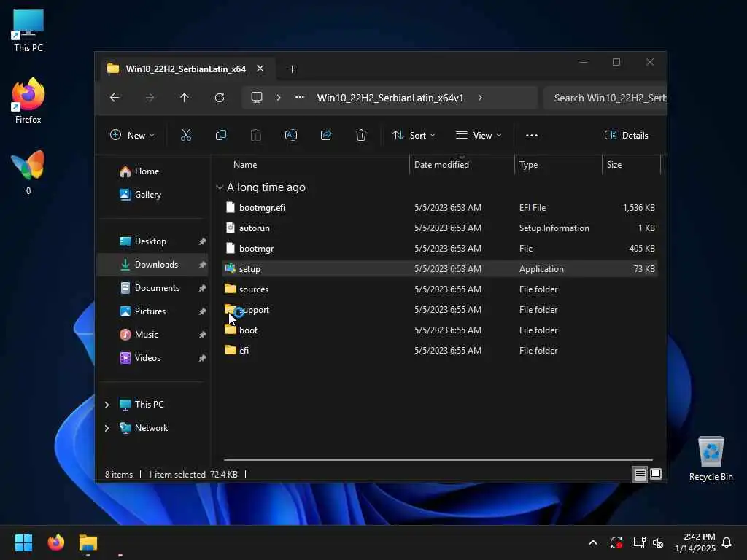Go to Music quick access folder
The height and width of the screenshot is (560, 747).
pos(146,335)
